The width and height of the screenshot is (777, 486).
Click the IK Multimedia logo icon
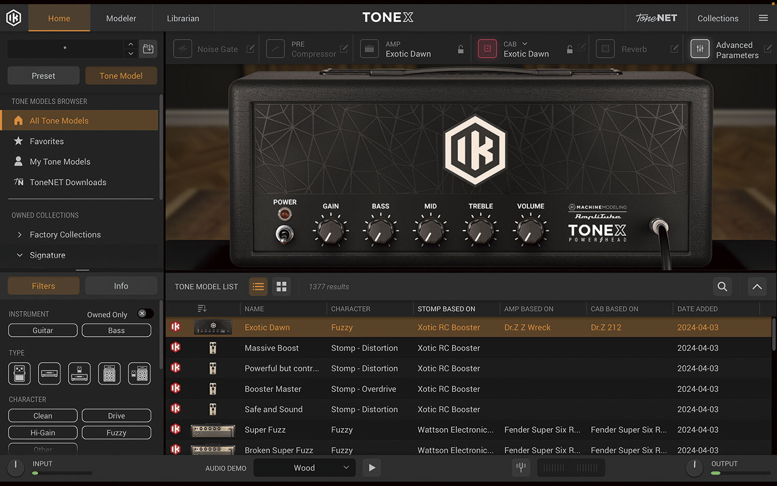[x=13, y=18]
